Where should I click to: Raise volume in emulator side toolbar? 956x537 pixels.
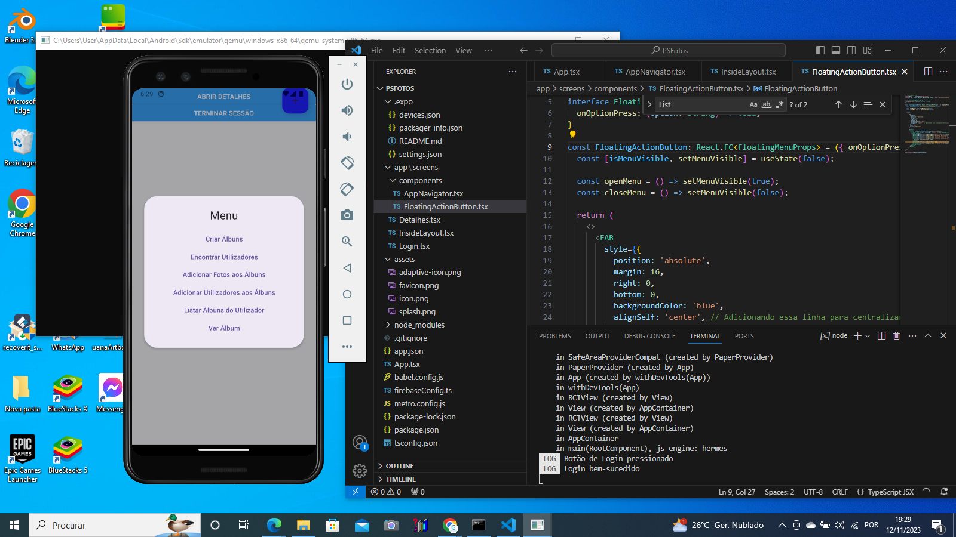click(347, 110)
